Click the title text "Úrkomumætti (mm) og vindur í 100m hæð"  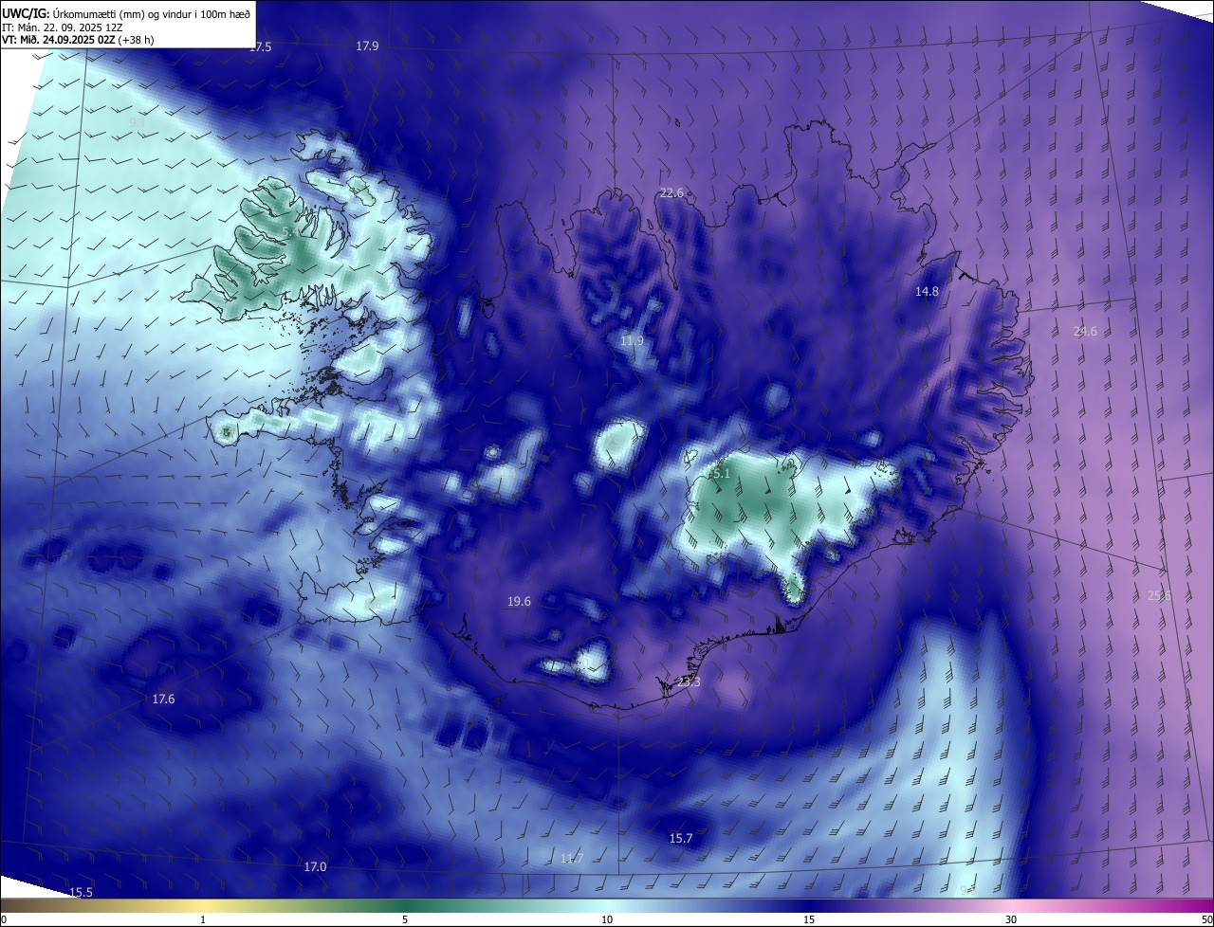click(152, 12)
